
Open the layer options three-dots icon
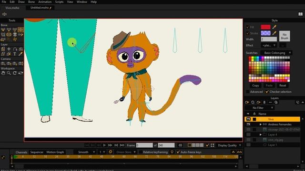[270, 102]
